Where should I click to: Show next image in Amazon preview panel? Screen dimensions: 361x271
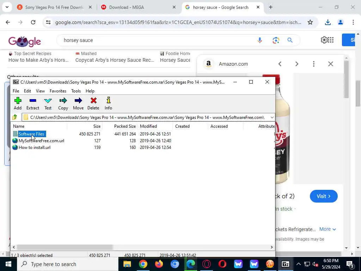(x=297, y=64)
